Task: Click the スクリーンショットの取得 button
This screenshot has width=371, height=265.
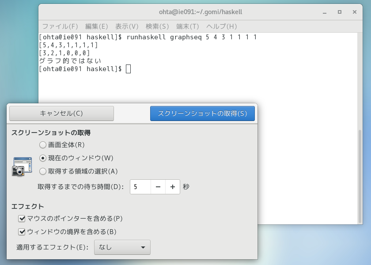Action: pos(202,114)
